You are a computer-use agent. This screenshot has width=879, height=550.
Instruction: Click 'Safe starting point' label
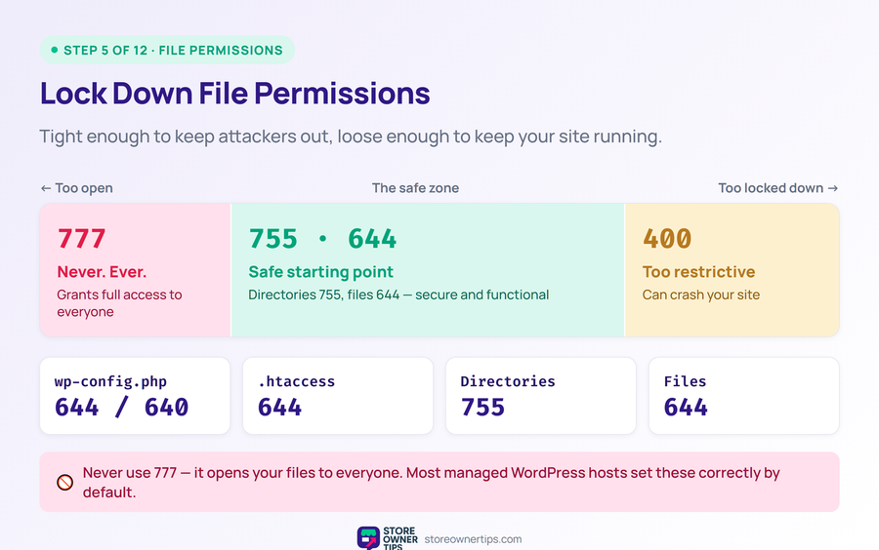[x=320, y=272]
